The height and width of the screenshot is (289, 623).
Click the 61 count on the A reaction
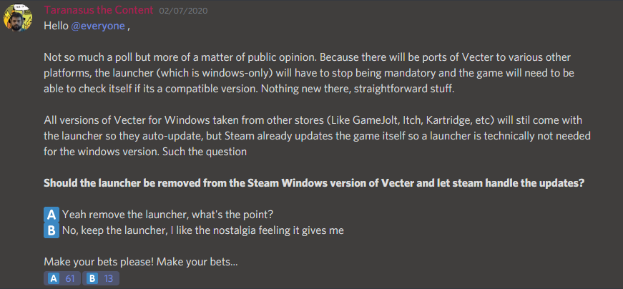point(70,279)
